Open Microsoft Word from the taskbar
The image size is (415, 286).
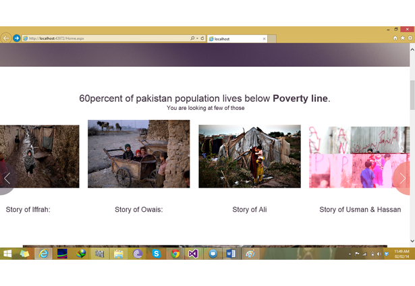[x=231, y=254]
